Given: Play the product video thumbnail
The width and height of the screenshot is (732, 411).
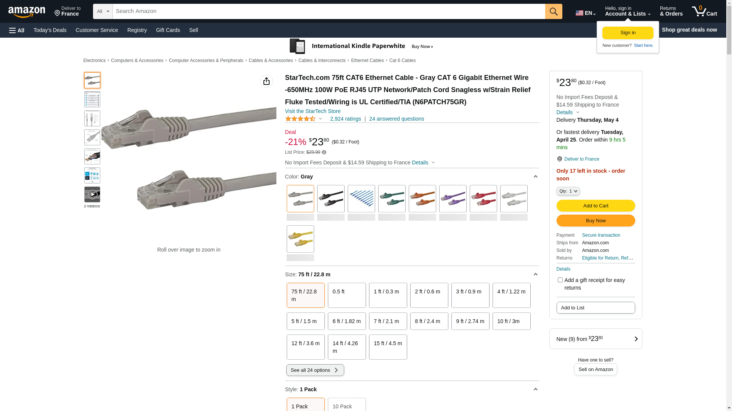Looking at the screenshot, I should coord(92,194).
